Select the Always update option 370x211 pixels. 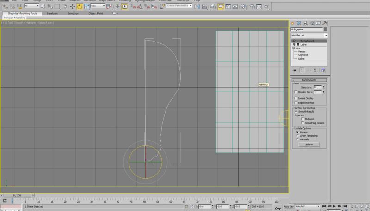[297, 132]
